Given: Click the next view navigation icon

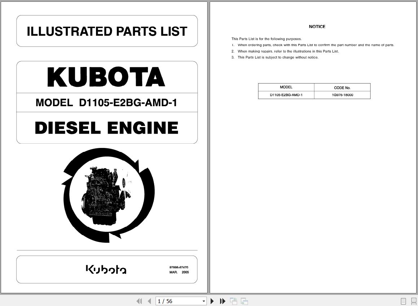Looking at the screenshot, I should 244,301.
